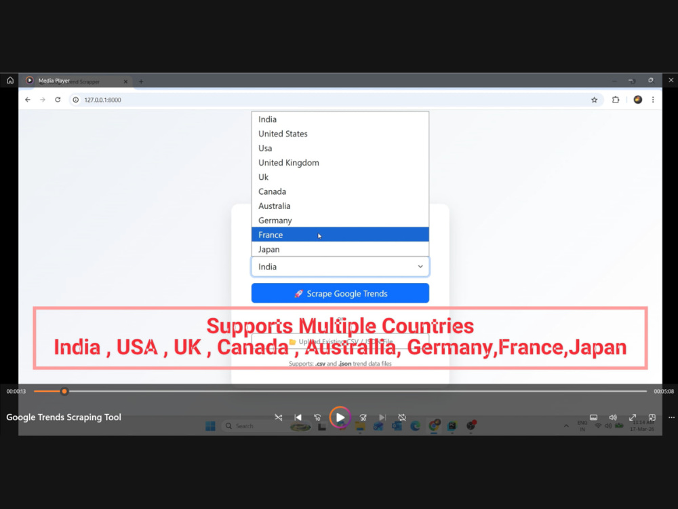Click the elapsed time 00:00:13
This screenshot has height=509, width=678.
coord(16,392)
